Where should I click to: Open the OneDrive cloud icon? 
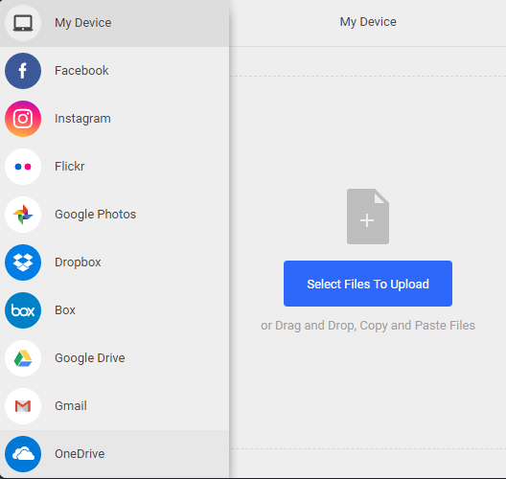pyautogui.click(x=23, y=454)
